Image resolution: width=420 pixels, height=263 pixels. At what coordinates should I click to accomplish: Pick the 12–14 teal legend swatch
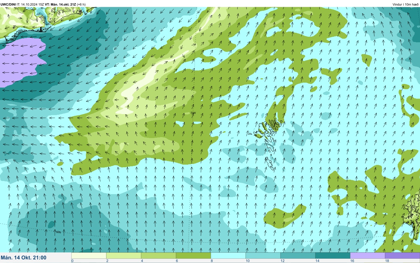[x=298, y=255]
